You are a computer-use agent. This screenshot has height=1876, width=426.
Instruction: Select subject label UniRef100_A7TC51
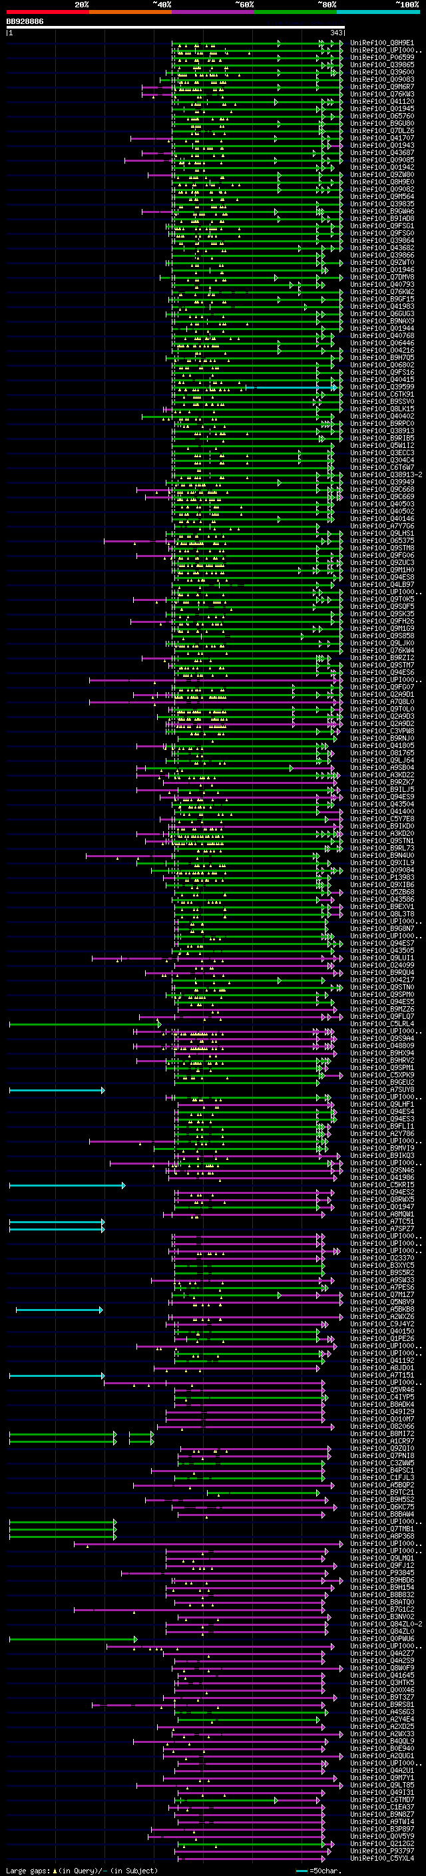tap(381, 1222)
